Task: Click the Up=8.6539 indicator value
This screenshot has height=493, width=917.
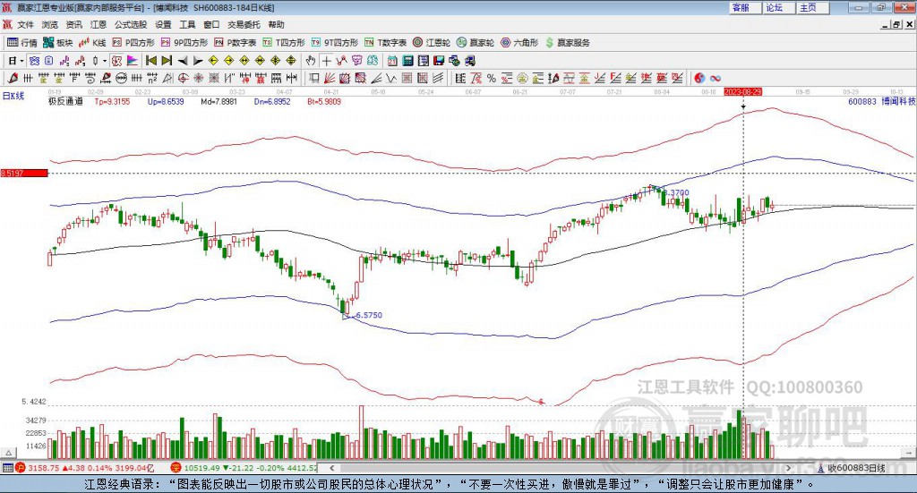Action: [x=166, y=102]
